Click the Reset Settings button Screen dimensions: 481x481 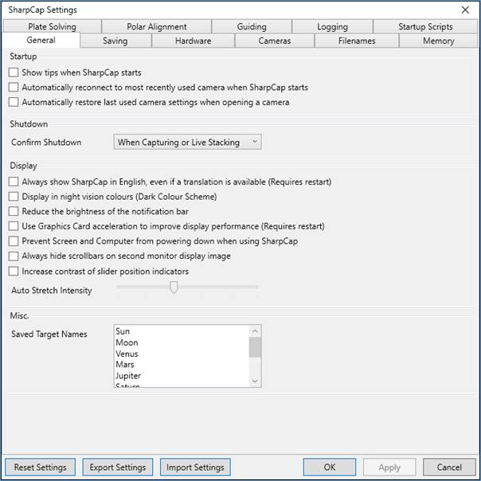40,467
